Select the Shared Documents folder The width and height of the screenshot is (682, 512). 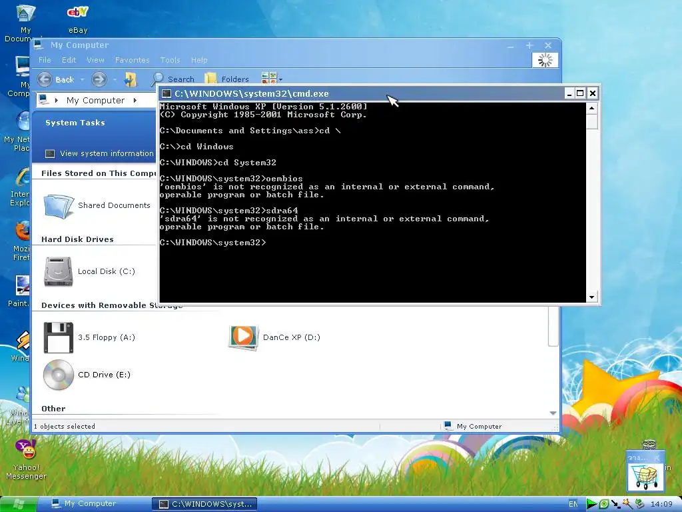tap(97, 205)
